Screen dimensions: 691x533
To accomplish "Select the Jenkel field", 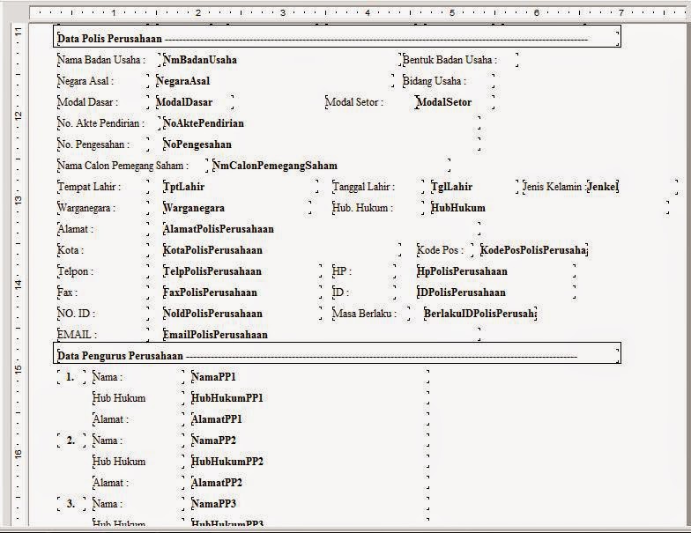I will (603, 187).
